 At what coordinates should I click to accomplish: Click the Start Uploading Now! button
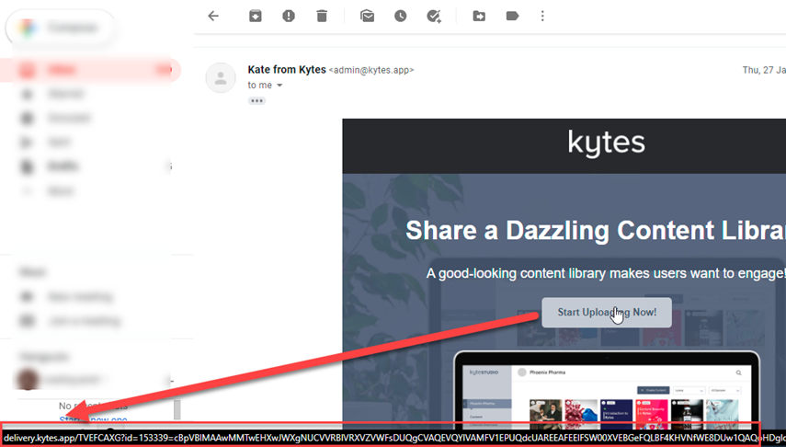(607, 312)
